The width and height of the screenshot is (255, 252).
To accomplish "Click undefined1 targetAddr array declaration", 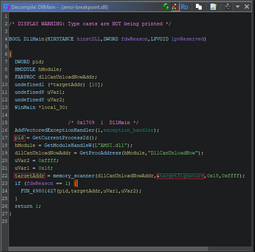I will (59, 85).
